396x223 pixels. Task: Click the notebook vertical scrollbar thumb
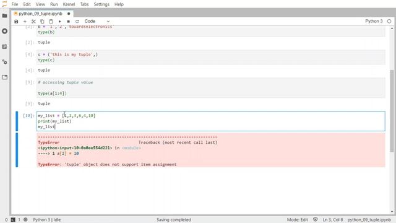click(392, 111)
